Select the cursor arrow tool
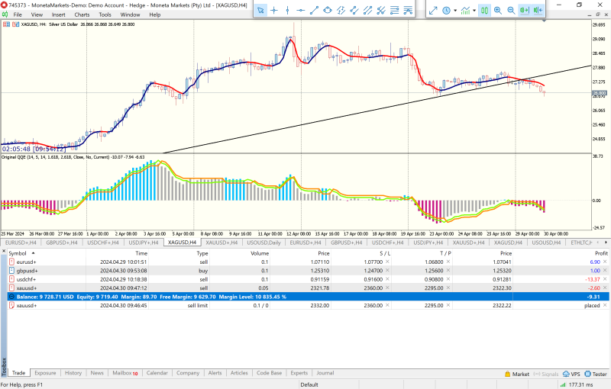The image size is (611, 389). [x=260, y=10]
